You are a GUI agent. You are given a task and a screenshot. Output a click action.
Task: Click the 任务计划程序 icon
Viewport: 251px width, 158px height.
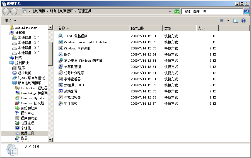(61, 73)
